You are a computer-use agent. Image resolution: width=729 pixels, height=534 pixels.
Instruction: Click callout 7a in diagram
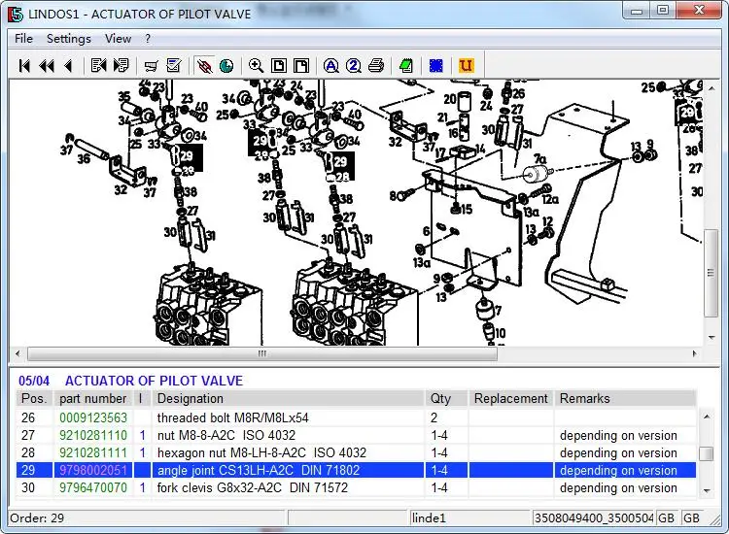[539, 159]
